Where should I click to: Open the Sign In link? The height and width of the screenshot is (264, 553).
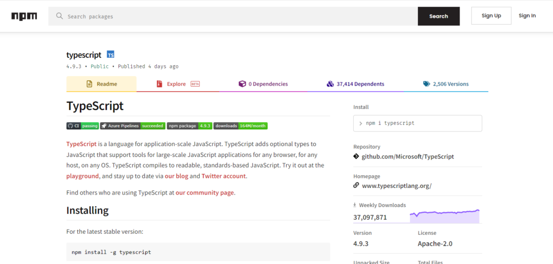click(527, 16)
